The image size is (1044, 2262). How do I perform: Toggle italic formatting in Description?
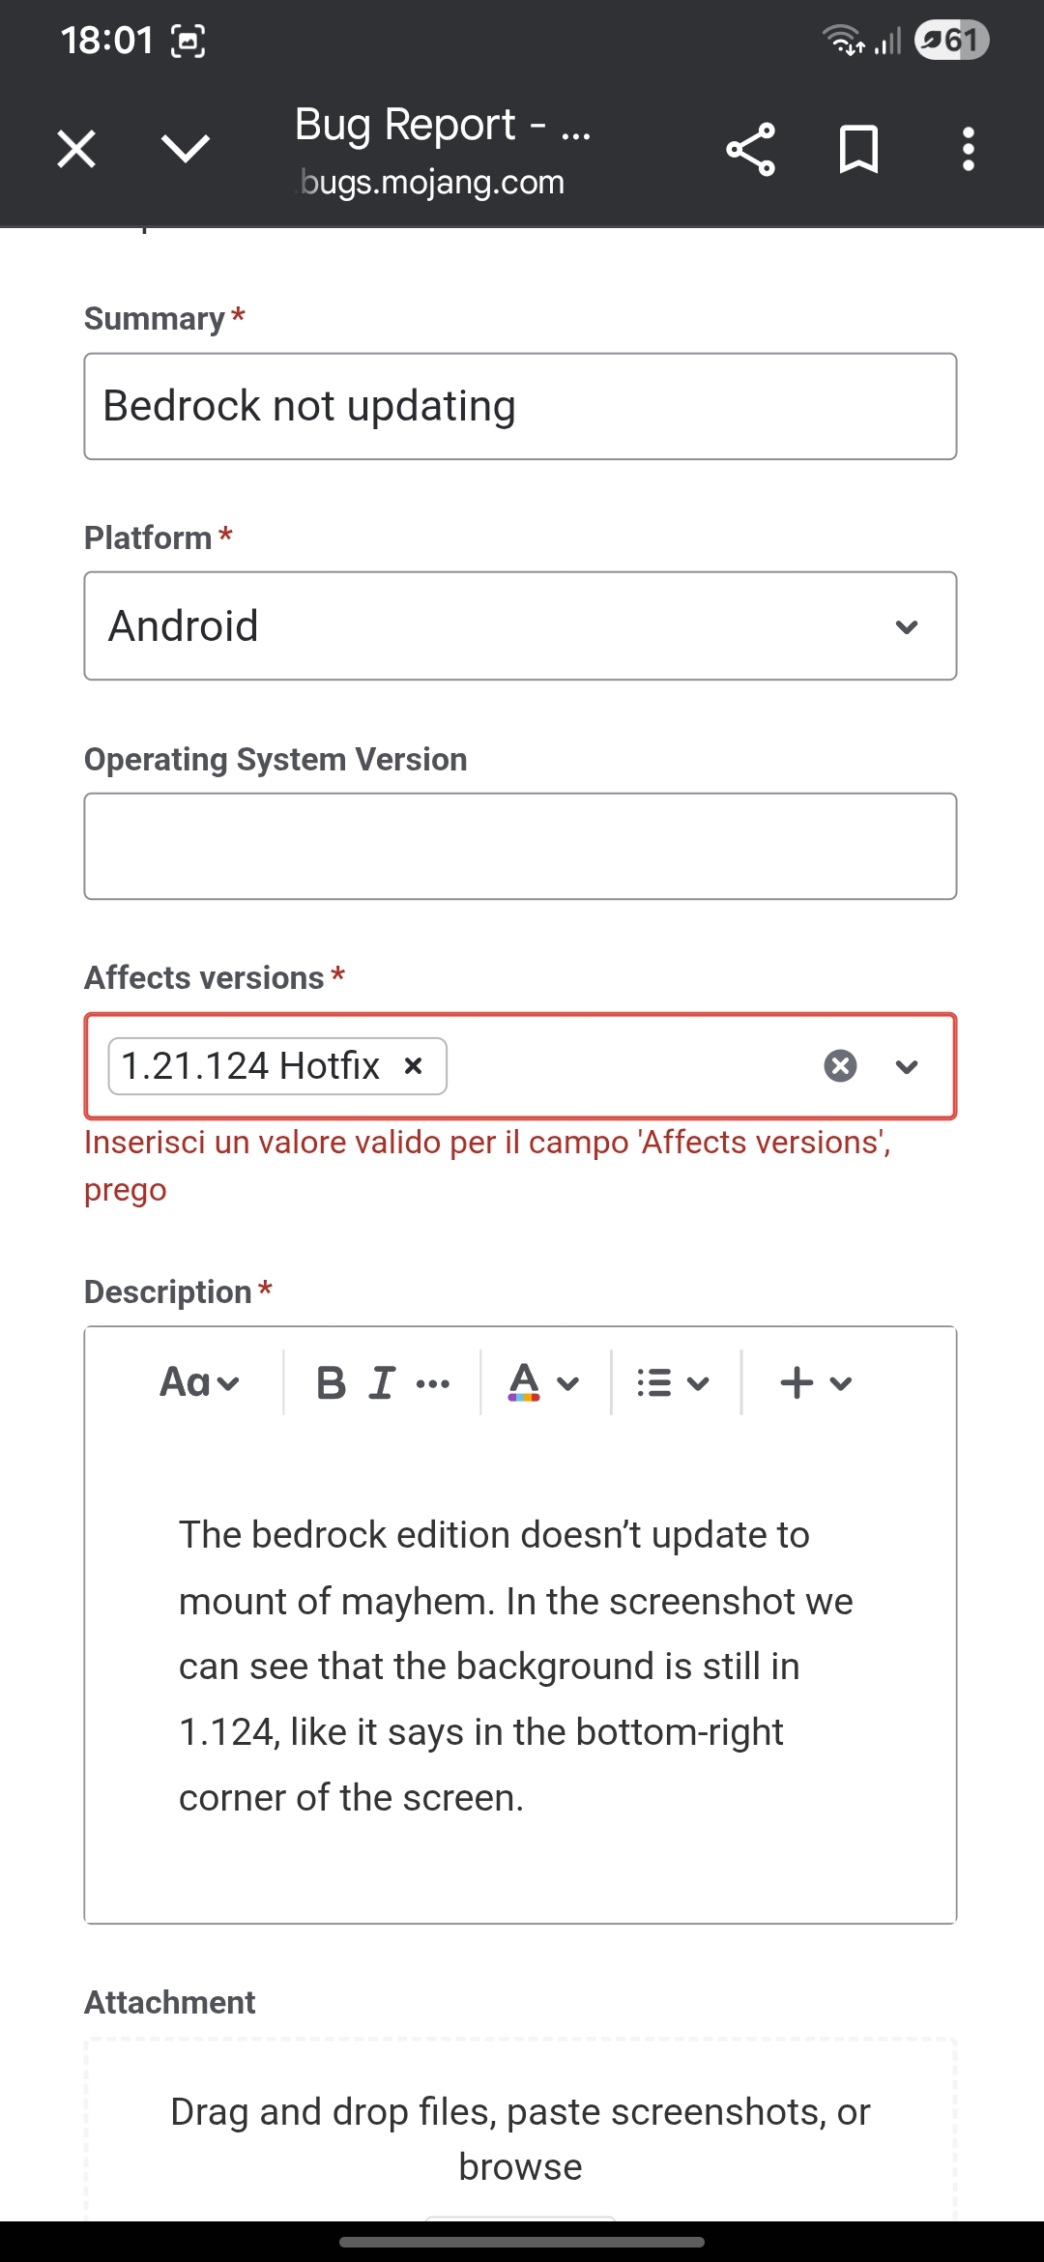383,1383
